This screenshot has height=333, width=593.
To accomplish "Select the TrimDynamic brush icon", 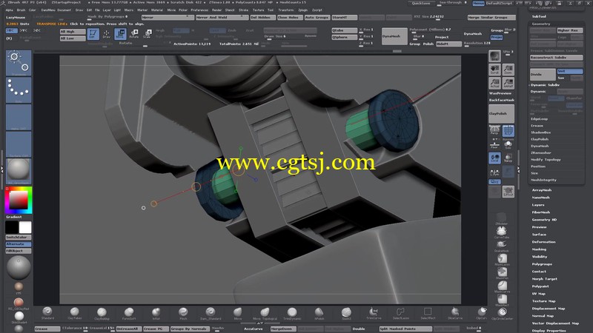I will click(292, 312).
